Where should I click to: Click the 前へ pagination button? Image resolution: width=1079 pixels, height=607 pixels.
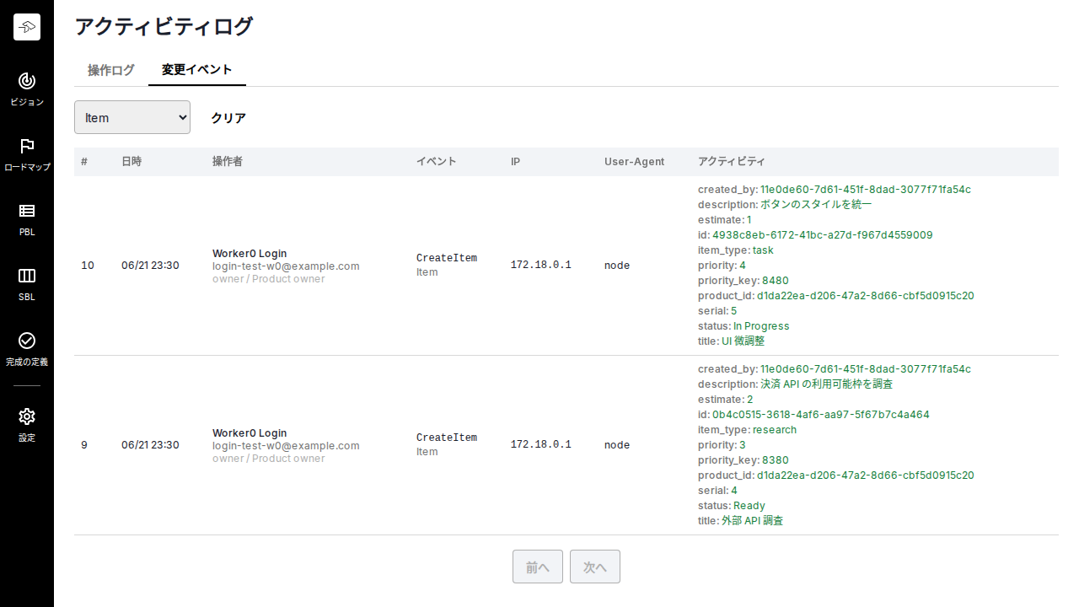point(538,567)
